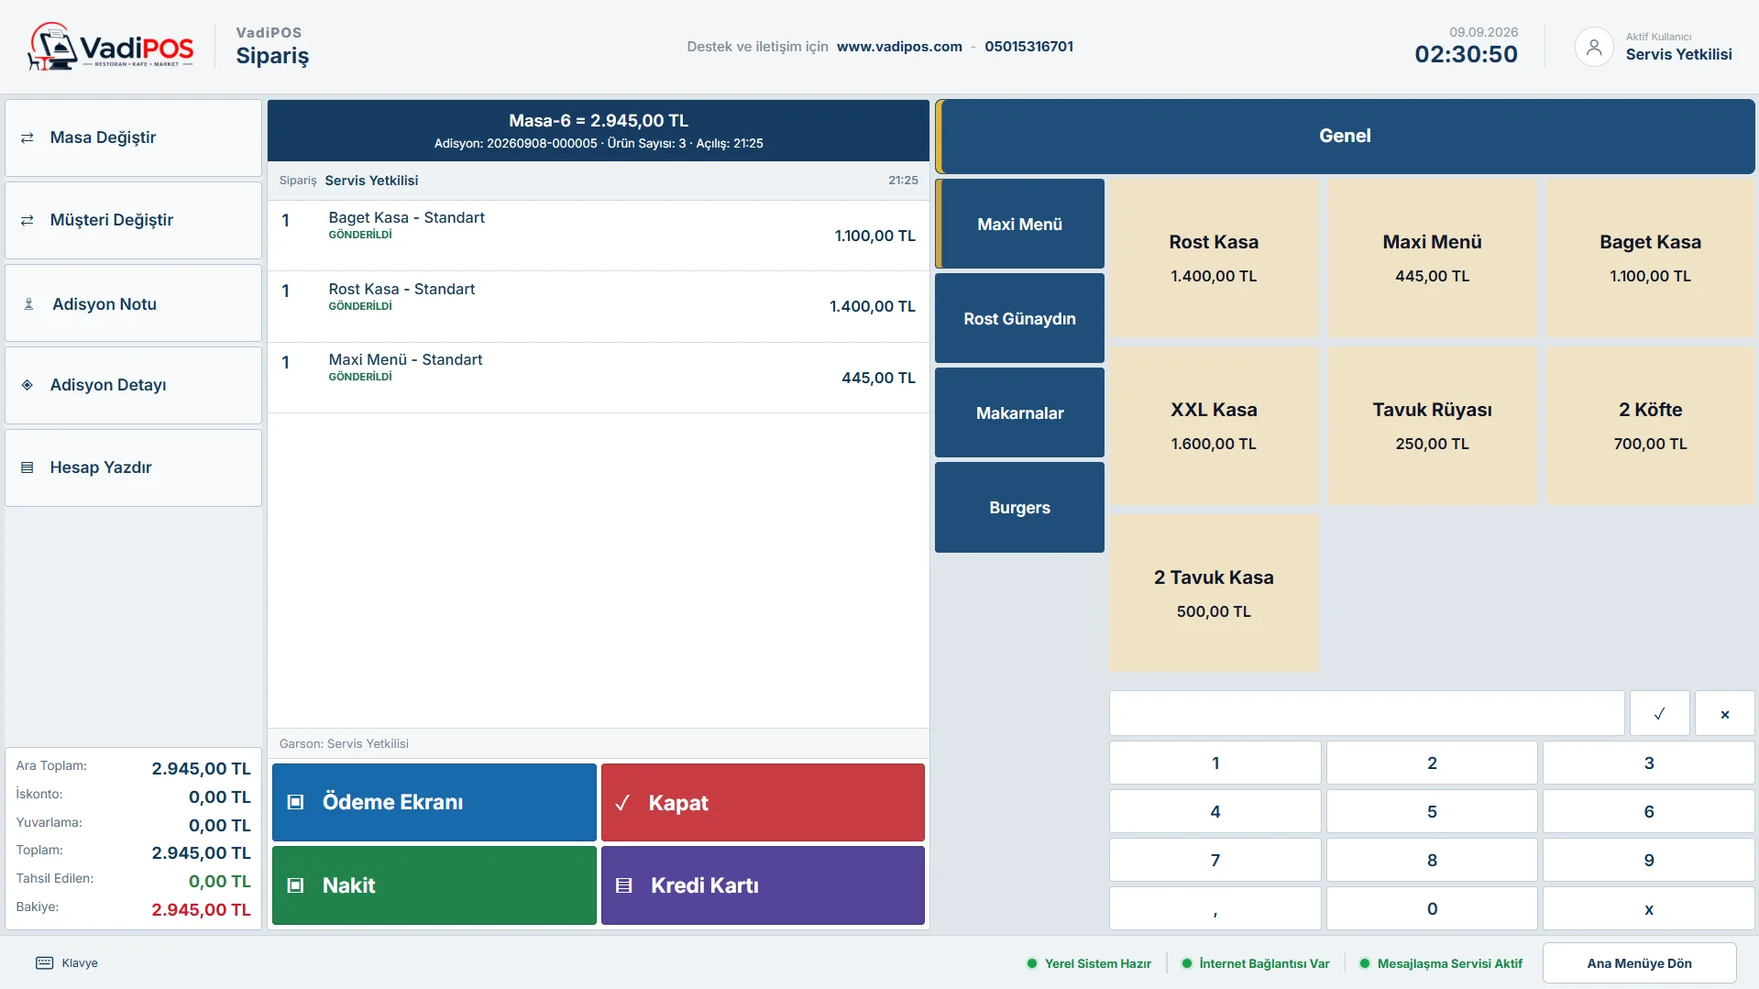The image size is (1759, 989).
Task: Click the Masa-6 order header
Action: [599, 130]
